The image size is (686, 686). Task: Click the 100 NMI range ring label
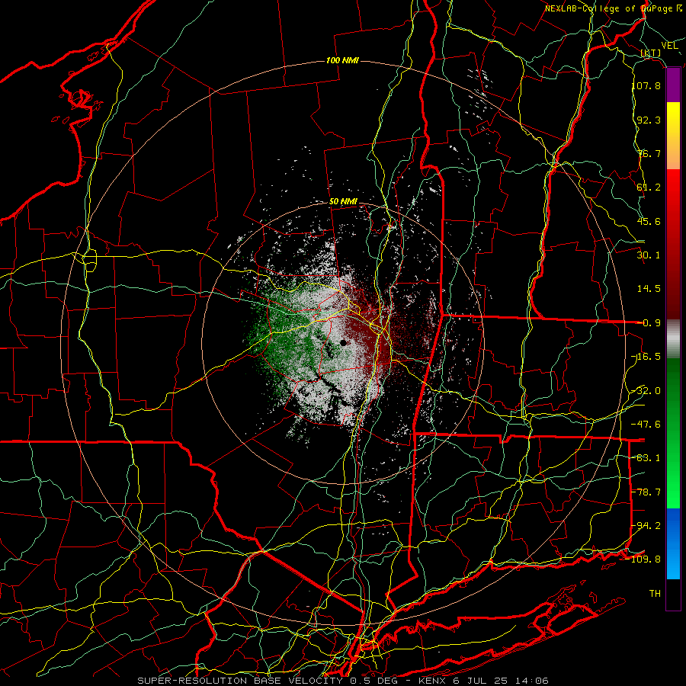pos(342,60)
